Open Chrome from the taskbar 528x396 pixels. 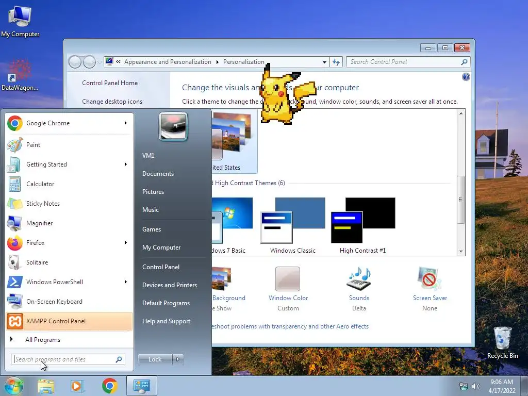point(110,386)
